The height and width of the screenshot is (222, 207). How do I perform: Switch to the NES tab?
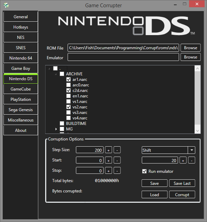click(21, 38)
